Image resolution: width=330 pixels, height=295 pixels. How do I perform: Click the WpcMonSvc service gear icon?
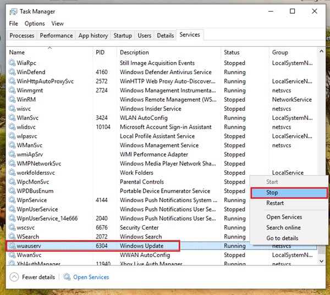(x=12, y=181)
